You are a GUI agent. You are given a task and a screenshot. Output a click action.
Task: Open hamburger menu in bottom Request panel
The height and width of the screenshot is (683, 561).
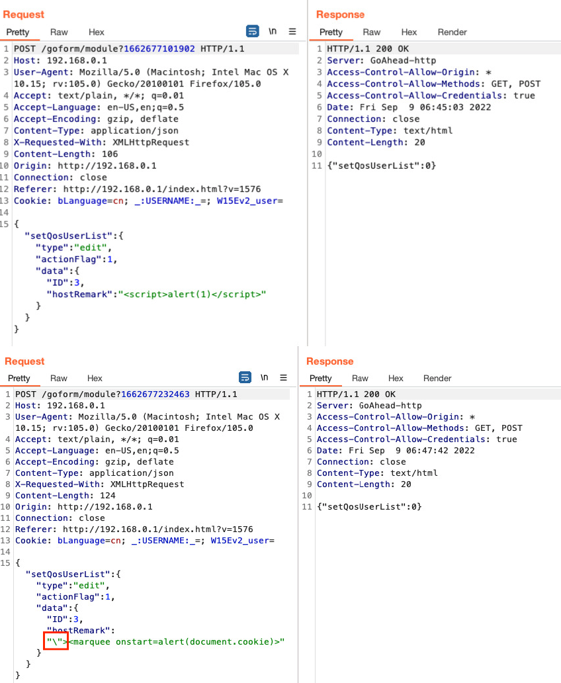(x=284, y=378)
